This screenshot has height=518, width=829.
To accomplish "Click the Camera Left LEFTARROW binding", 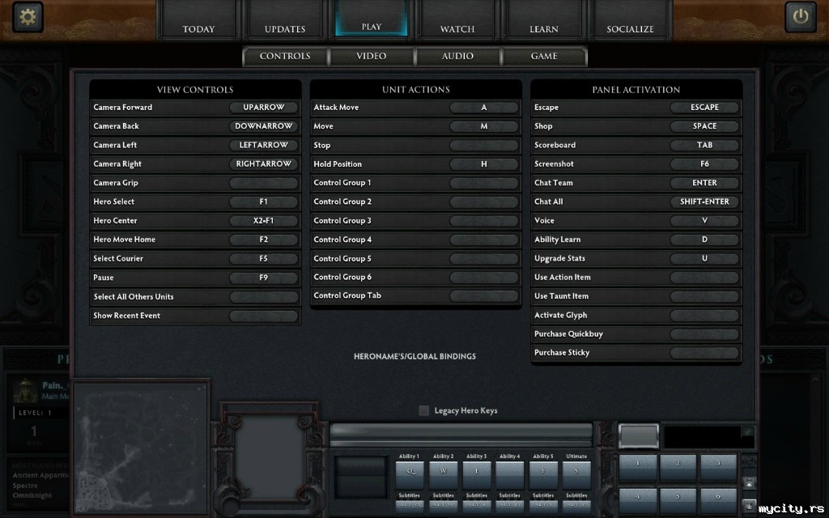I will coord(264,145).
